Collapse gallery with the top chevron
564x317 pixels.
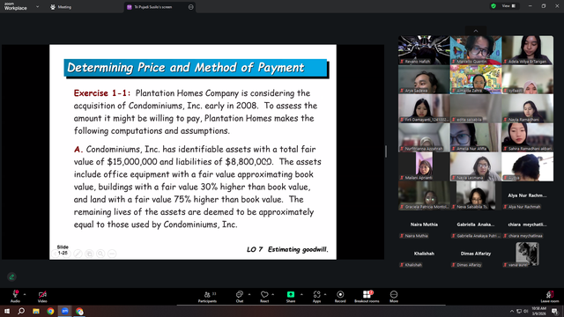click(476, 31)
